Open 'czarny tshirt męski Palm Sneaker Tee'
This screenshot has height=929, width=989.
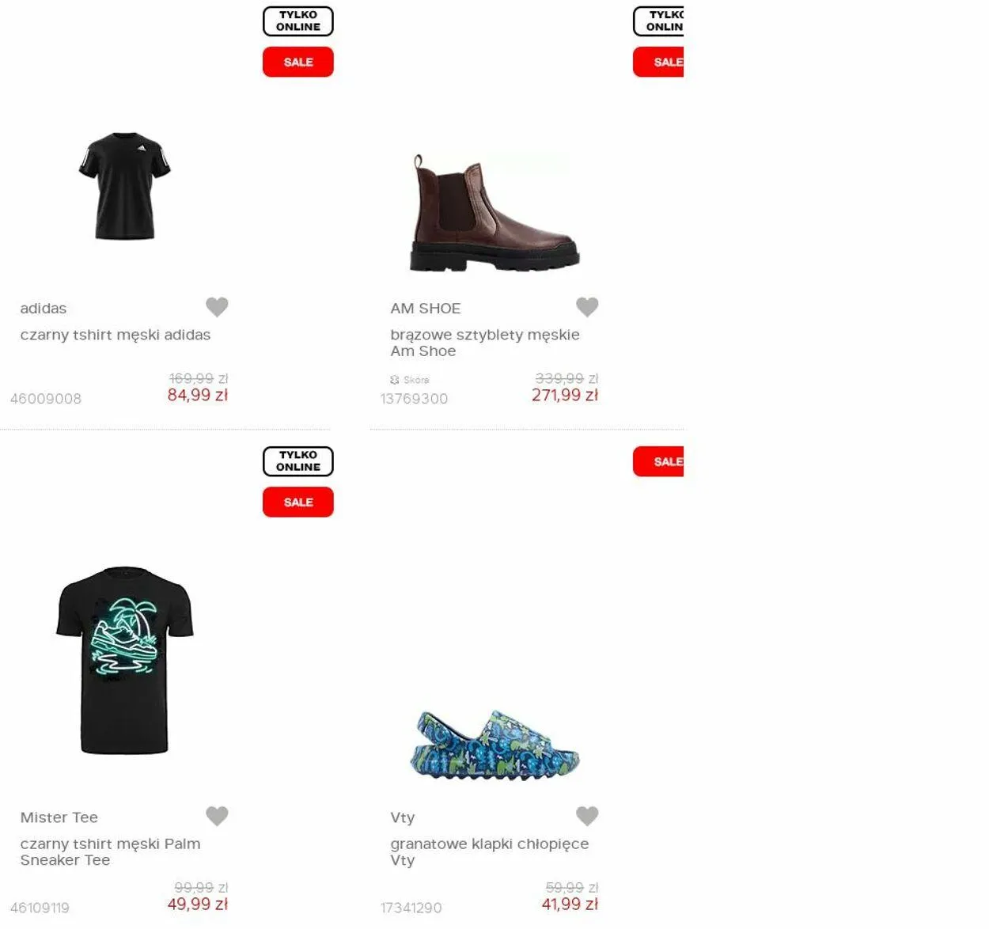110,851
